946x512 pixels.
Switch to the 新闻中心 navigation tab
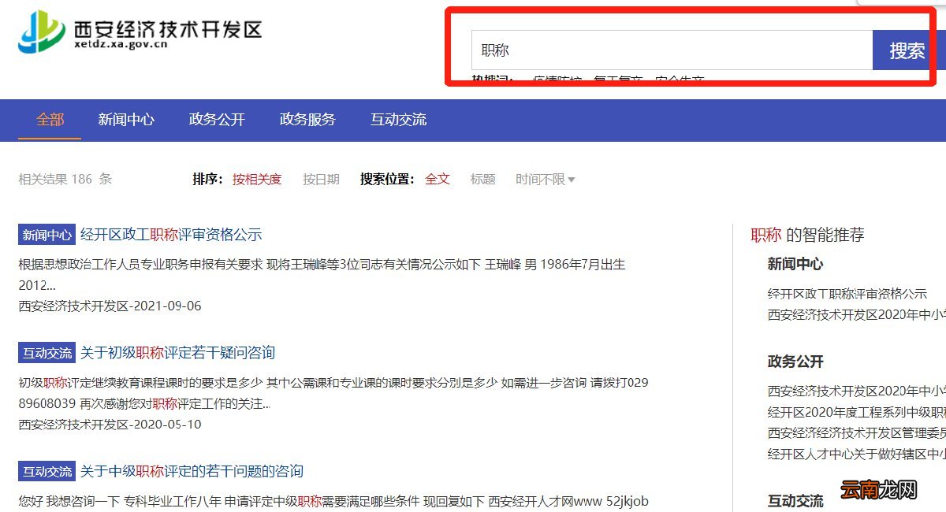click(126, 120)
